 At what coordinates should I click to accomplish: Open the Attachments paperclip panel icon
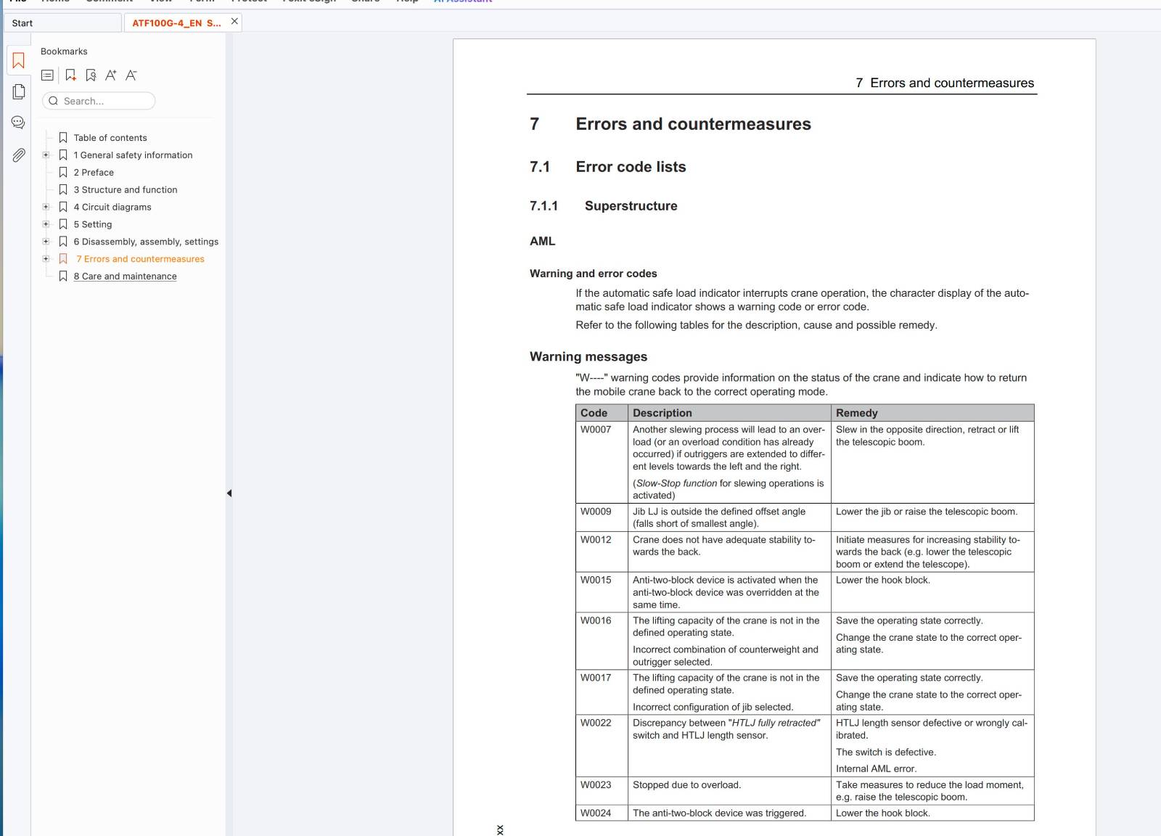point(19,155)
